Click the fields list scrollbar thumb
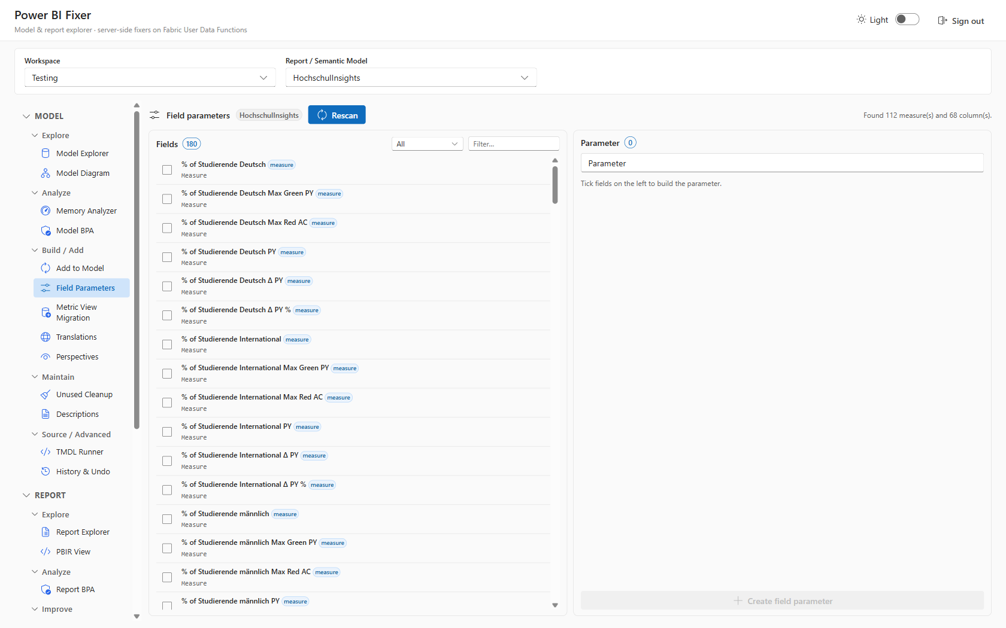Image resolution: width=1006 pixels, height=628 pixels. click(x=555, y=185)
